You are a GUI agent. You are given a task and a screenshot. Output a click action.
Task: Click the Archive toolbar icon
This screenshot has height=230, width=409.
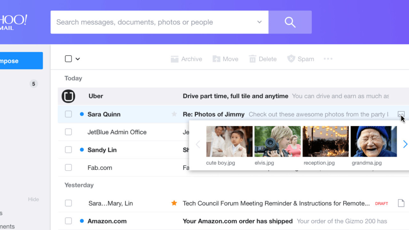tap(174, 59)
